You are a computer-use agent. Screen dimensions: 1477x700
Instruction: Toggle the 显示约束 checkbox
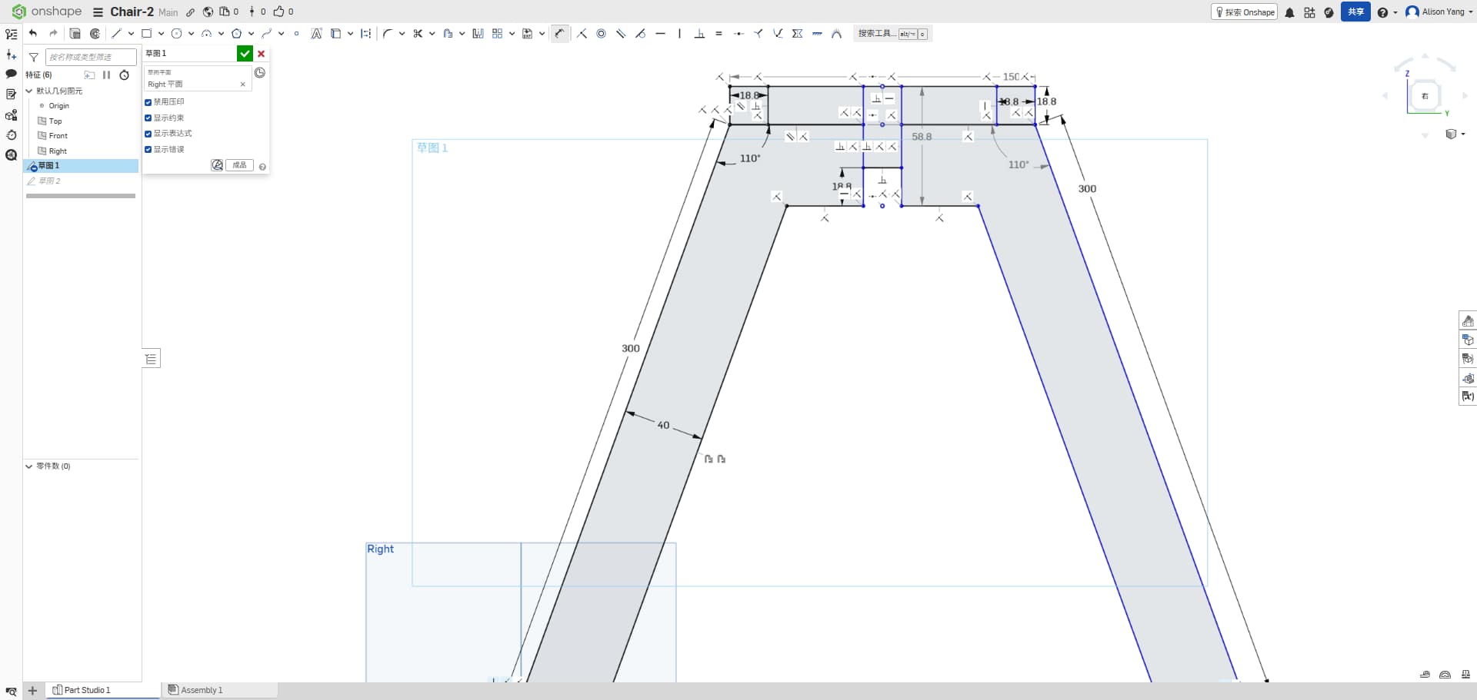point(148,118)
